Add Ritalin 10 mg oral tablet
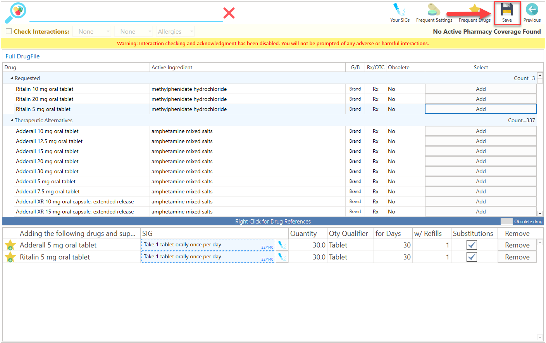The width and height of the screenshot is (546, 343). coord(481,89)
